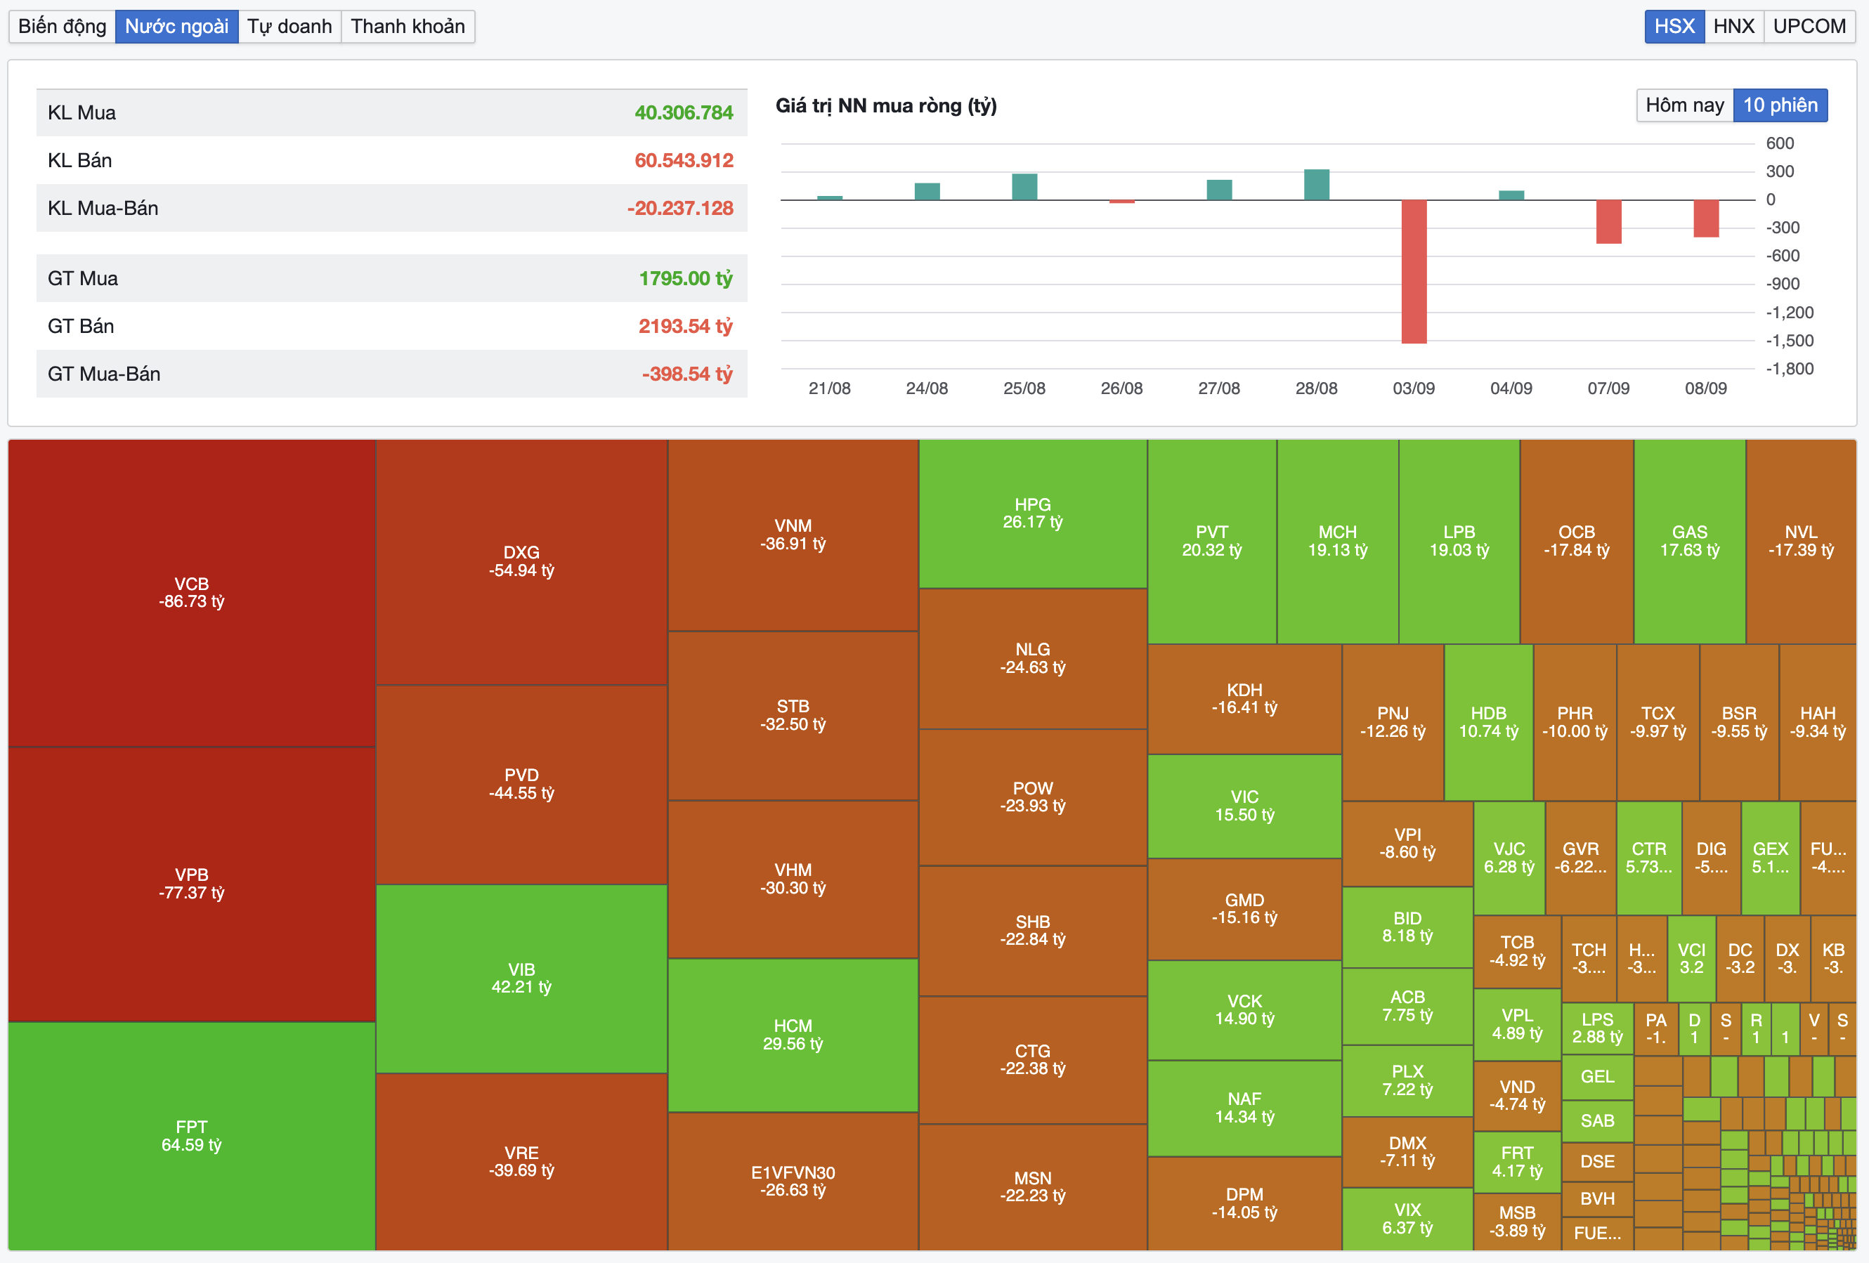The width and height of the screenshot is (1869, 1263).
Task: Open the E1VFVN30 -26.63 tỷ tile
Action: pyautogui.click(x=793, y=1182)
